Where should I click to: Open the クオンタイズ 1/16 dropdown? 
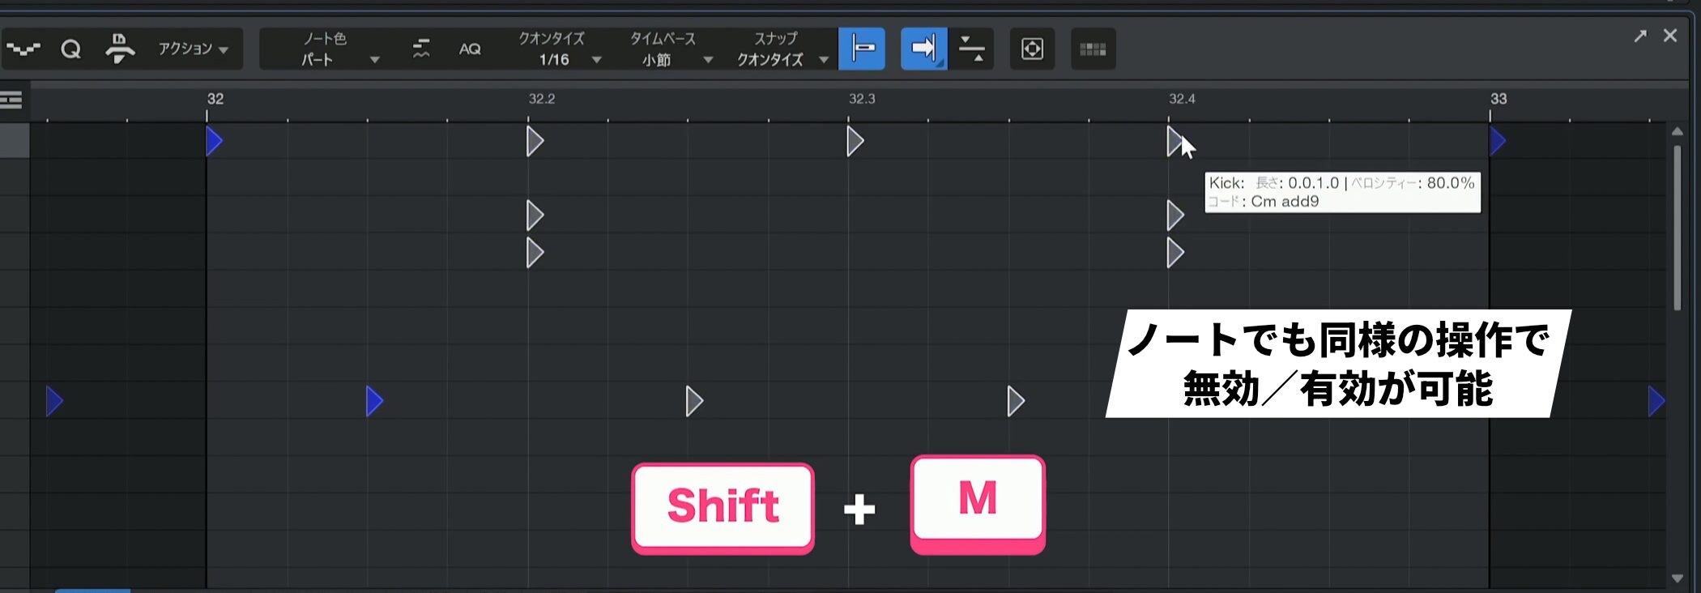point(559,49)
